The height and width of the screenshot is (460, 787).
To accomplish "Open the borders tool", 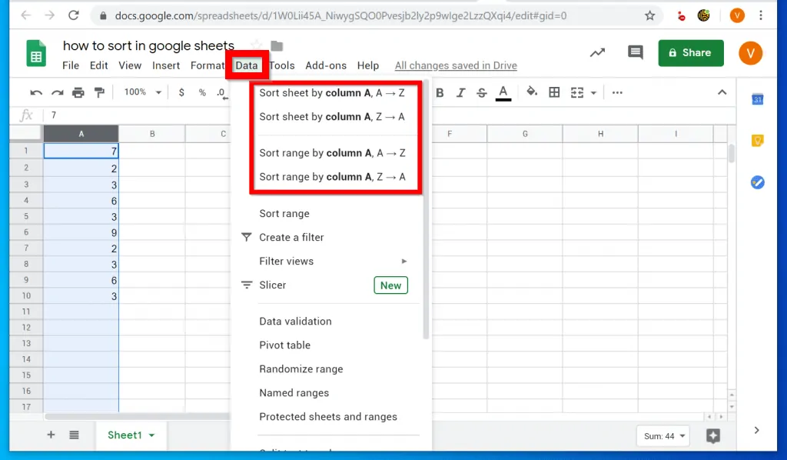I will pyautogui.click(x=555, y=92).
